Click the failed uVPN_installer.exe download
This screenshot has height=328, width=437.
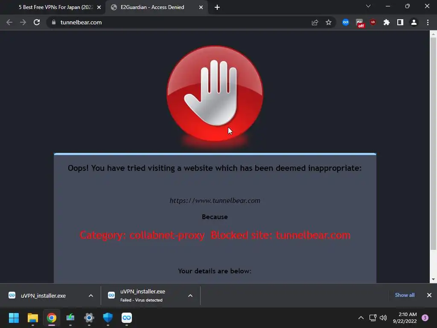point(143,296)
